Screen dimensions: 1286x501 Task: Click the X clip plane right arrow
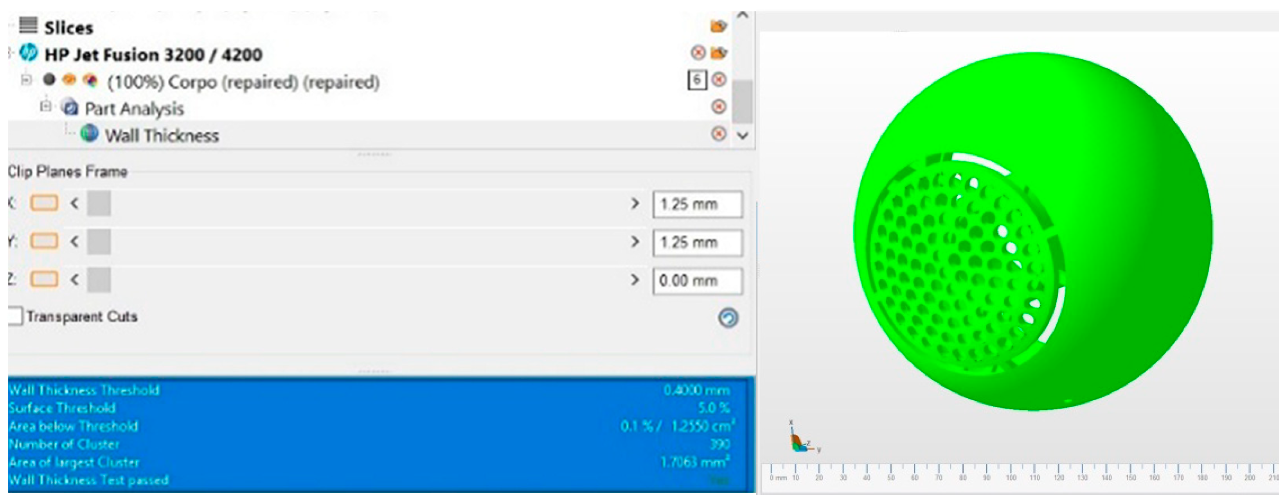[x=635, y=203]
